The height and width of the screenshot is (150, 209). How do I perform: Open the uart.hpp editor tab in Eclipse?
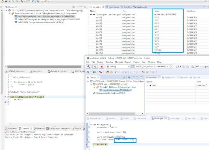pos(190,118)
